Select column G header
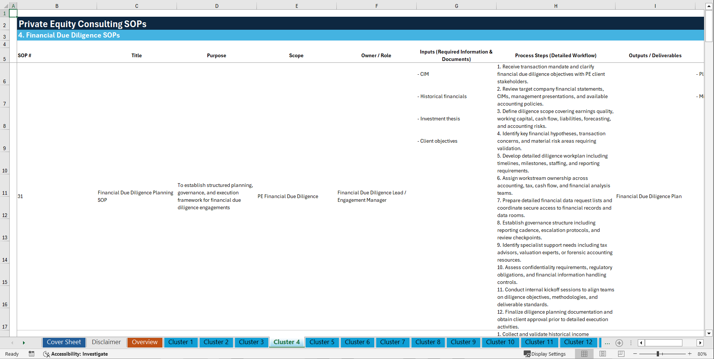The width and height of the screenshot is (714, 359). tap(456, 6)
